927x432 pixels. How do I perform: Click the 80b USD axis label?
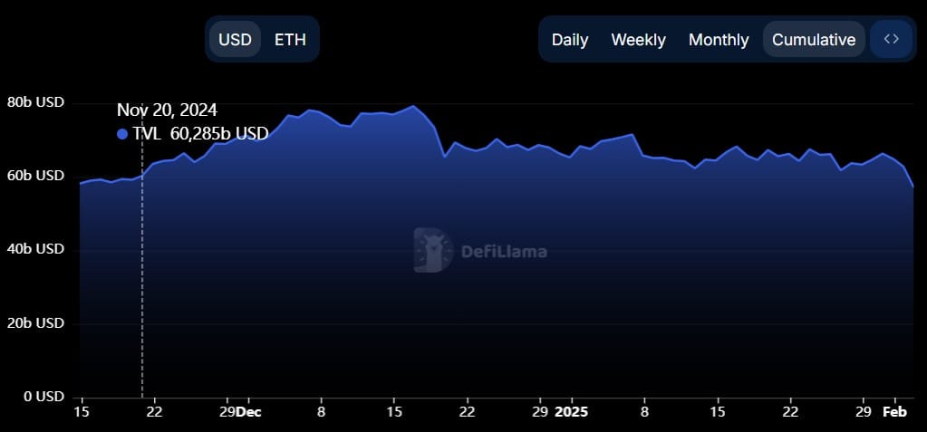click(35, 102)
